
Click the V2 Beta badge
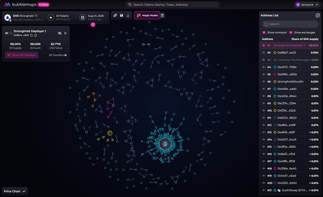pos(43,5)
